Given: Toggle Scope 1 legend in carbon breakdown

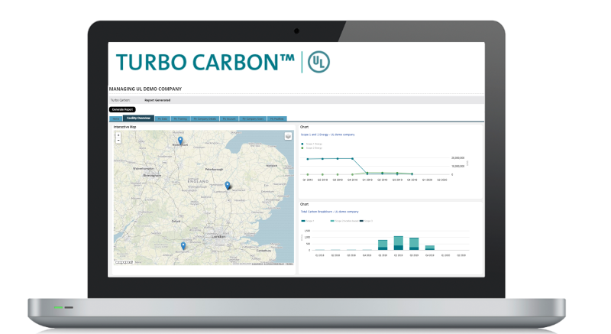Looking at the screenshot, I should (308, 221).
